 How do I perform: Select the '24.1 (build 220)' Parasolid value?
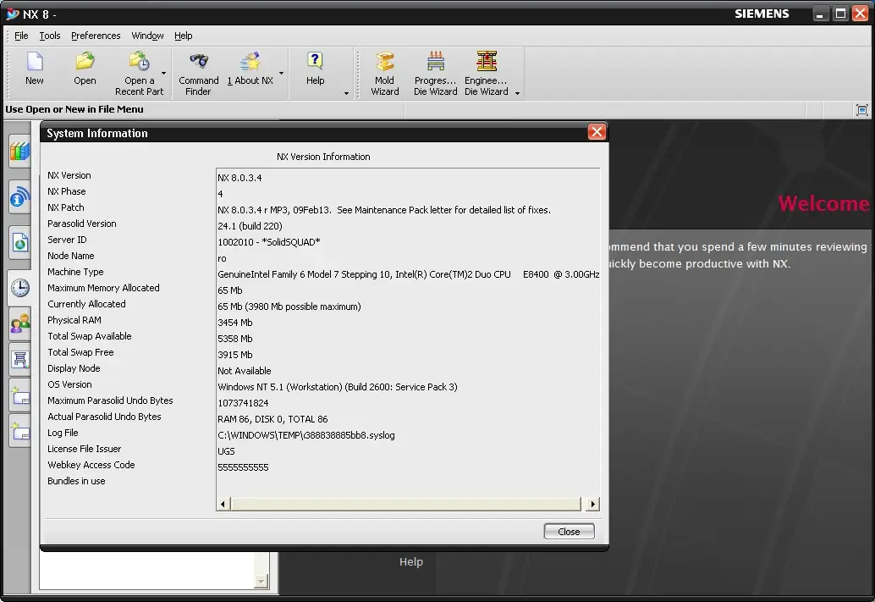pyautogui.click(x=250, y=226)
